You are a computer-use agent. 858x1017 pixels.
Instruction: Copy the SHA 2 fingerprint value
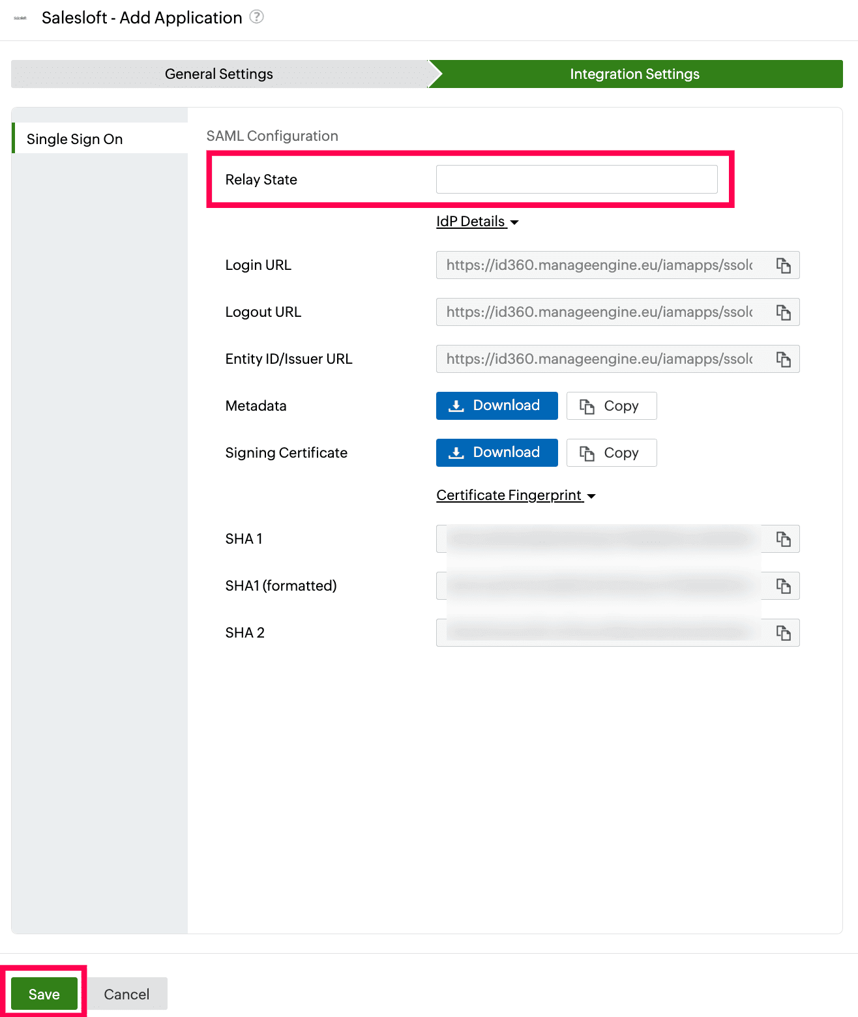pos(784,632)
